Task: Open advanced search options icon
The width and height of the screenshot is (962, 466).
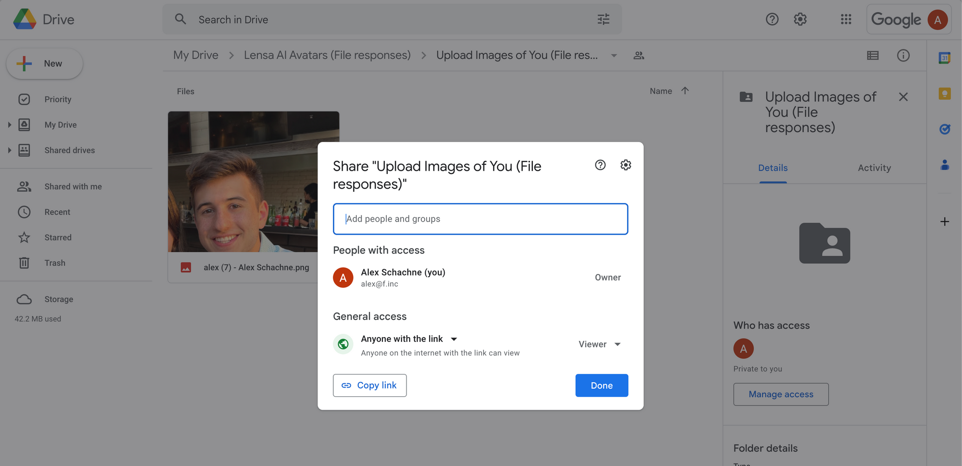Action: [603, 19]
